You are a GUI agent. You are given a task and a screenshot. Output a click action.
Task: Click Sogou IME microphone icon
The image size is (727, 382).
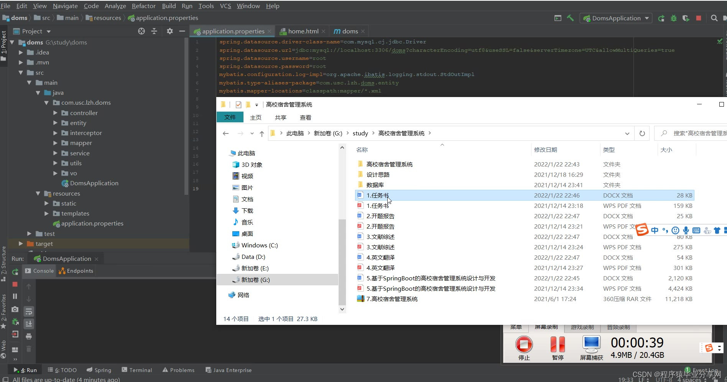tap(686, 231)
